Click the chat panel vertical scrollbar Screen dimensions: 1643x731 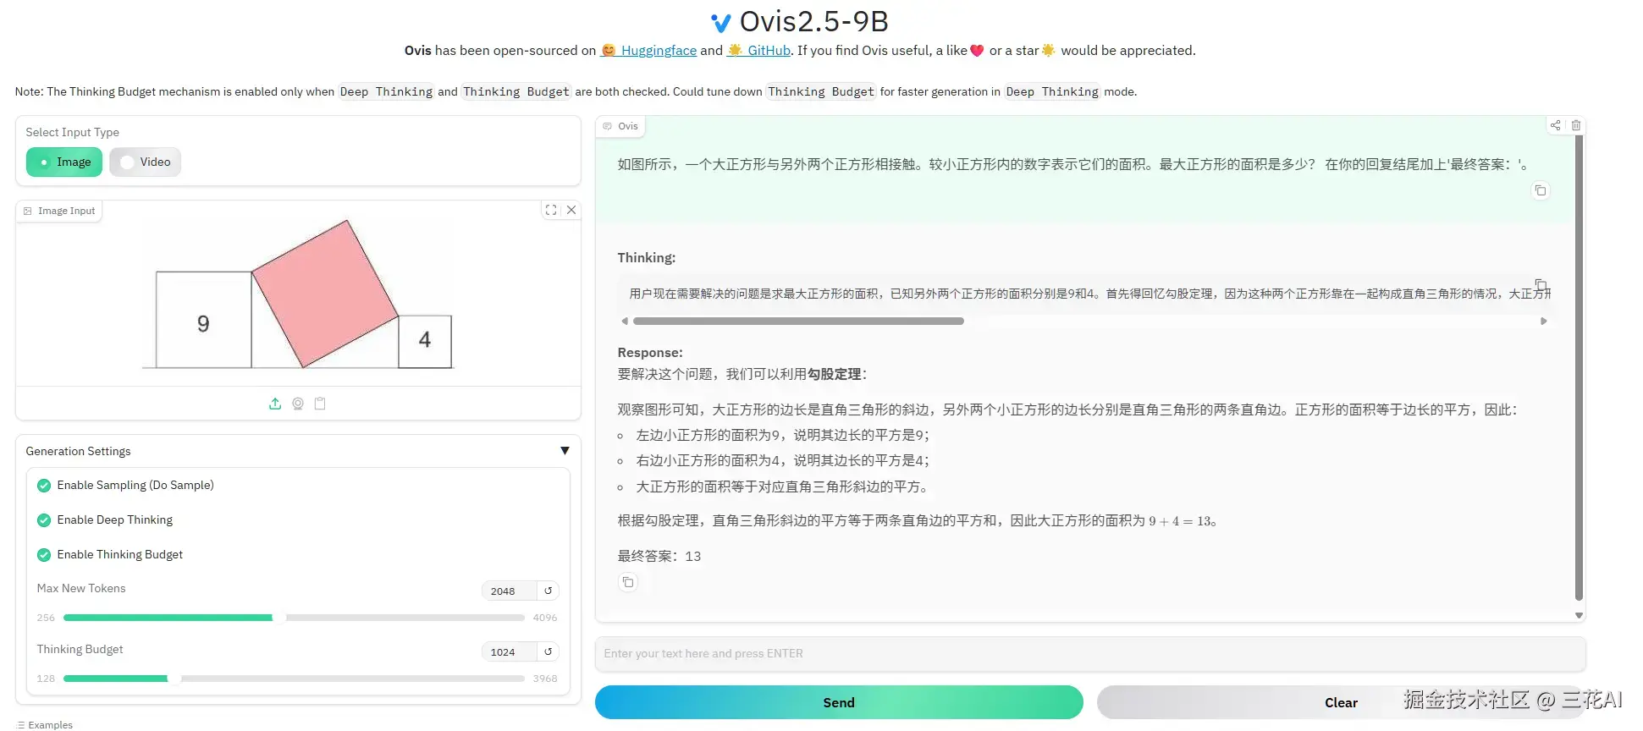click(x=1579, y=367)
